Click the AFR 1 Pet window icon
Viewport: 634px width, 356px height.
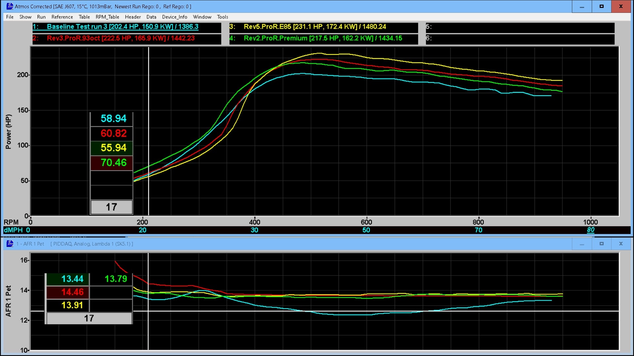point(10,244)
